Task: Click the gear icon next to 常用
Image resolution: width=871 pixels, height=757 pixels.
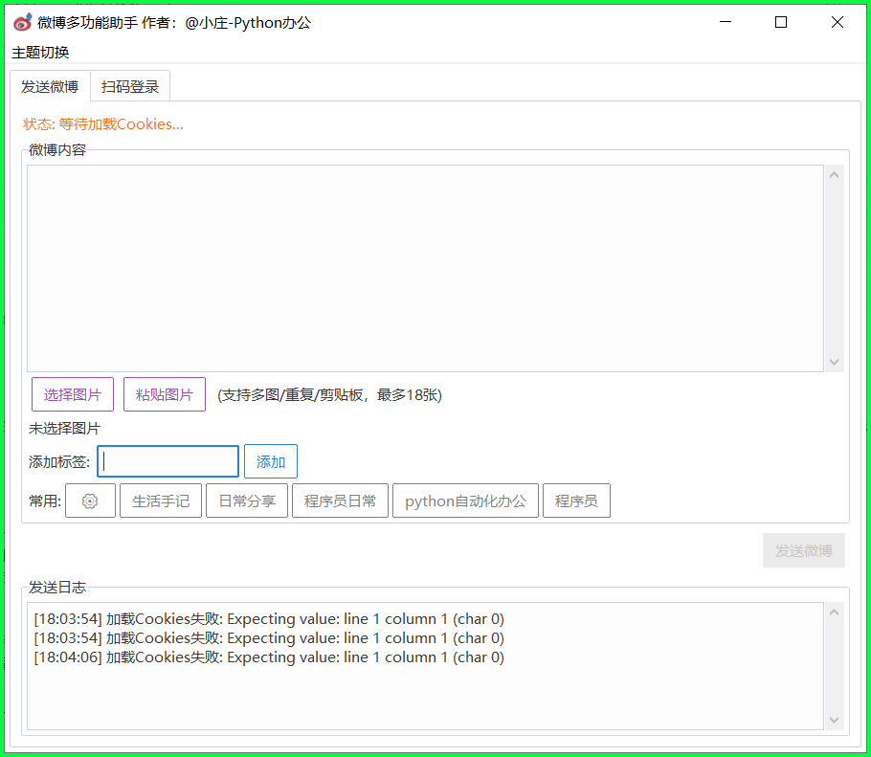Action: point(90,501)
